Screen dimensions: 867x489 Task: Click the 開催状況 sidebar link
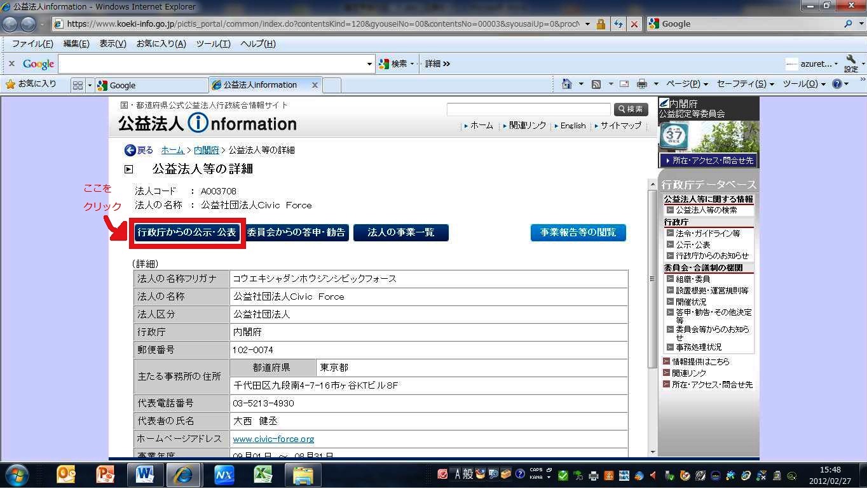[691, 302]
